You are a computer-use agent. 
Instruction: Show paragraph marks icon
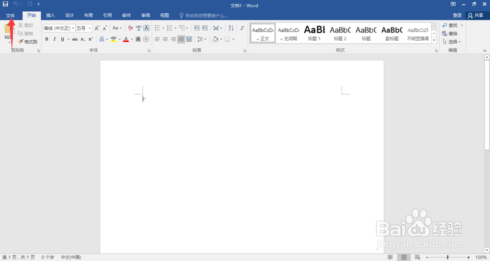tap(242, 28)
